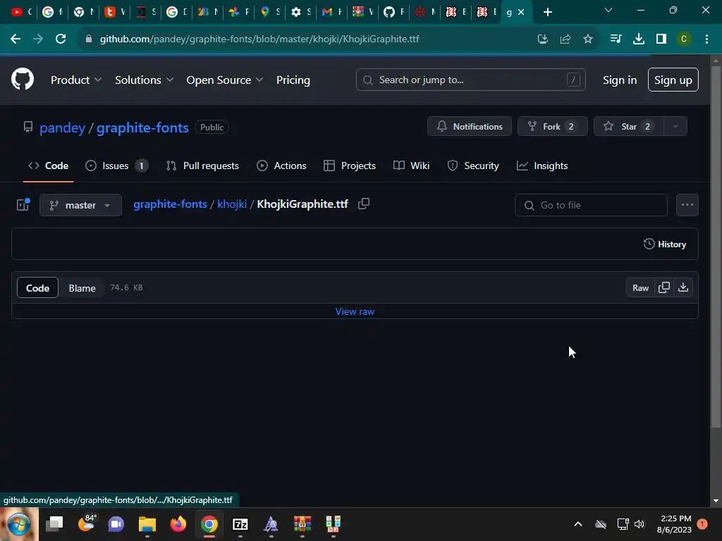Open notification center badge on taskbar
The image size is (722, 541).
(702, 524)
